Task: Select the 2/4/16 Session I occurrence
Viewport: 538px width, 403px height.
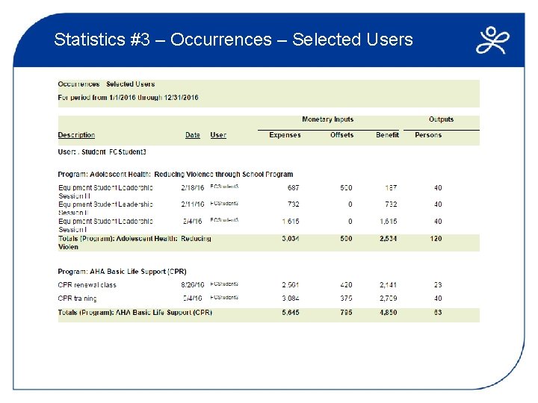Action: tap(250, 225)
